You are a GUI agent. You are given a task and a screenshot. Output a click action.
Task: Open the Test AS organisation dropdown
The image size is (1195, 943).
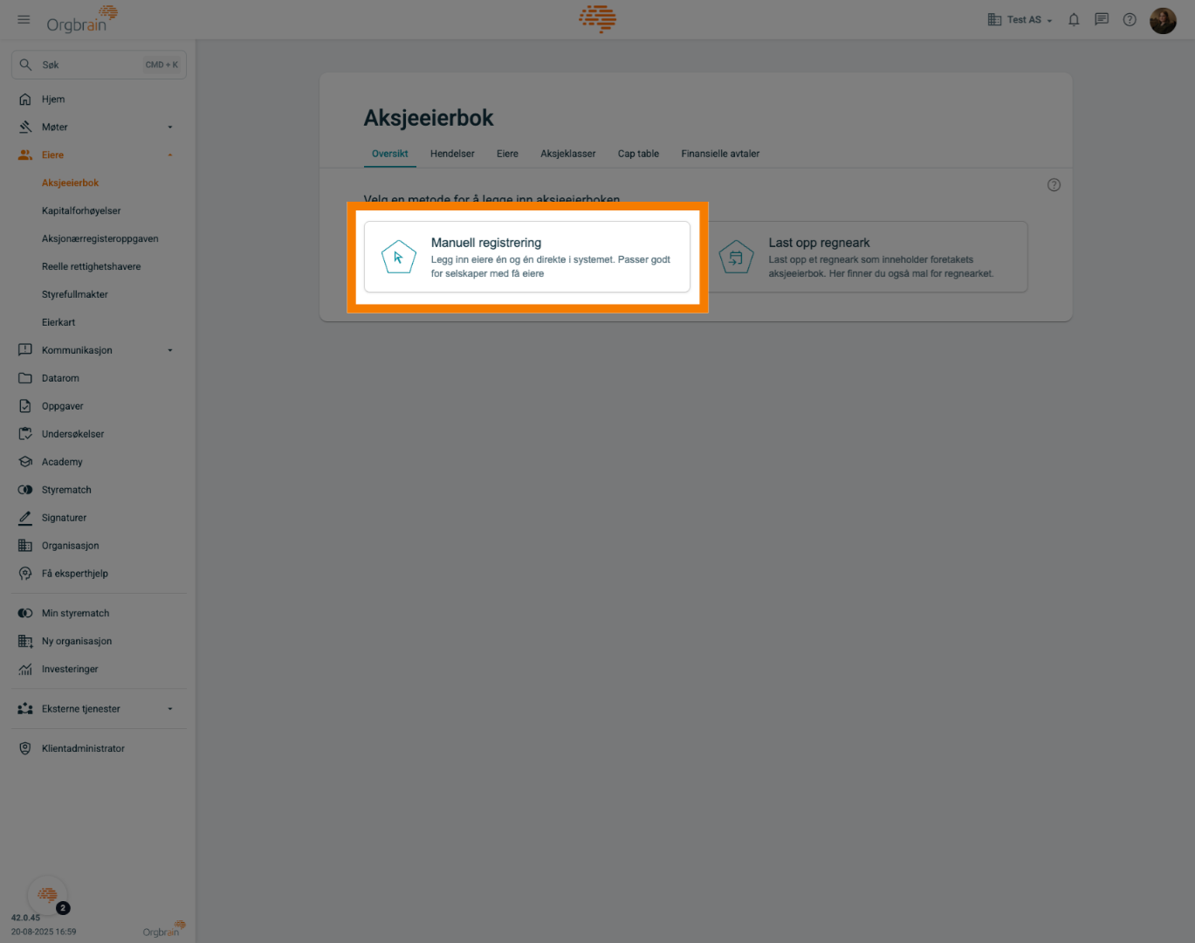(1020, 19)
